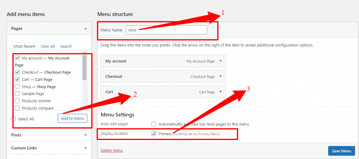Expand the Custom Links panel
The image size is (359, 159).
pyautogui.click(x=86, y=148)
